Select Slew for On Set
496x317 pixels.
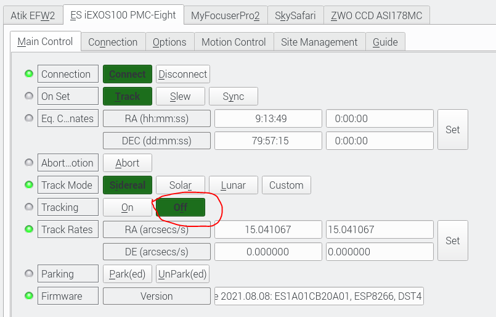pyautogui.click(x=181, y=96)
